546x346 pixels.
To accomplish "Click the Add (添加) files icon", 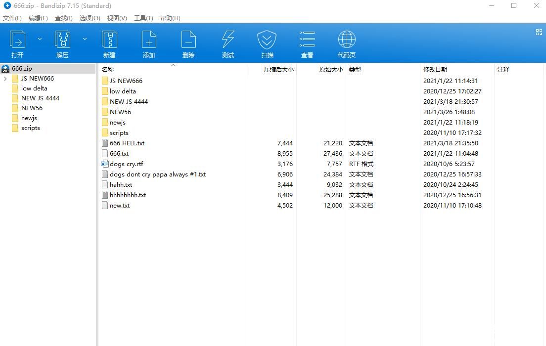I will coord(149,40).
